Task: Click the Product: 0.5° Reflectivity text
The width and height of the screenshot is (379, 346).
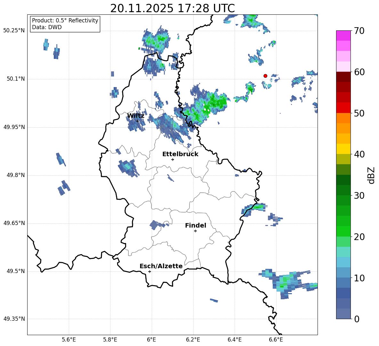Action: tap(65, 20)
